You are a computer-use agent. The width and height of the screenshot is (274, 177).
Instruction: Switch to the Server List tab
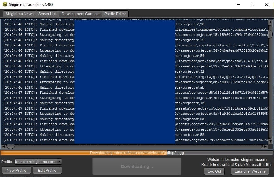click(47, 14)
